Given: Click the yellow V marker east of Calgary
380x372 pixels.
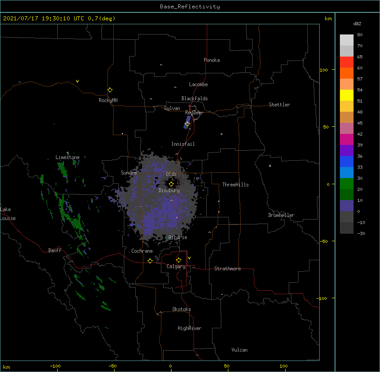Looking at the screenshot, I should (189, 258).
